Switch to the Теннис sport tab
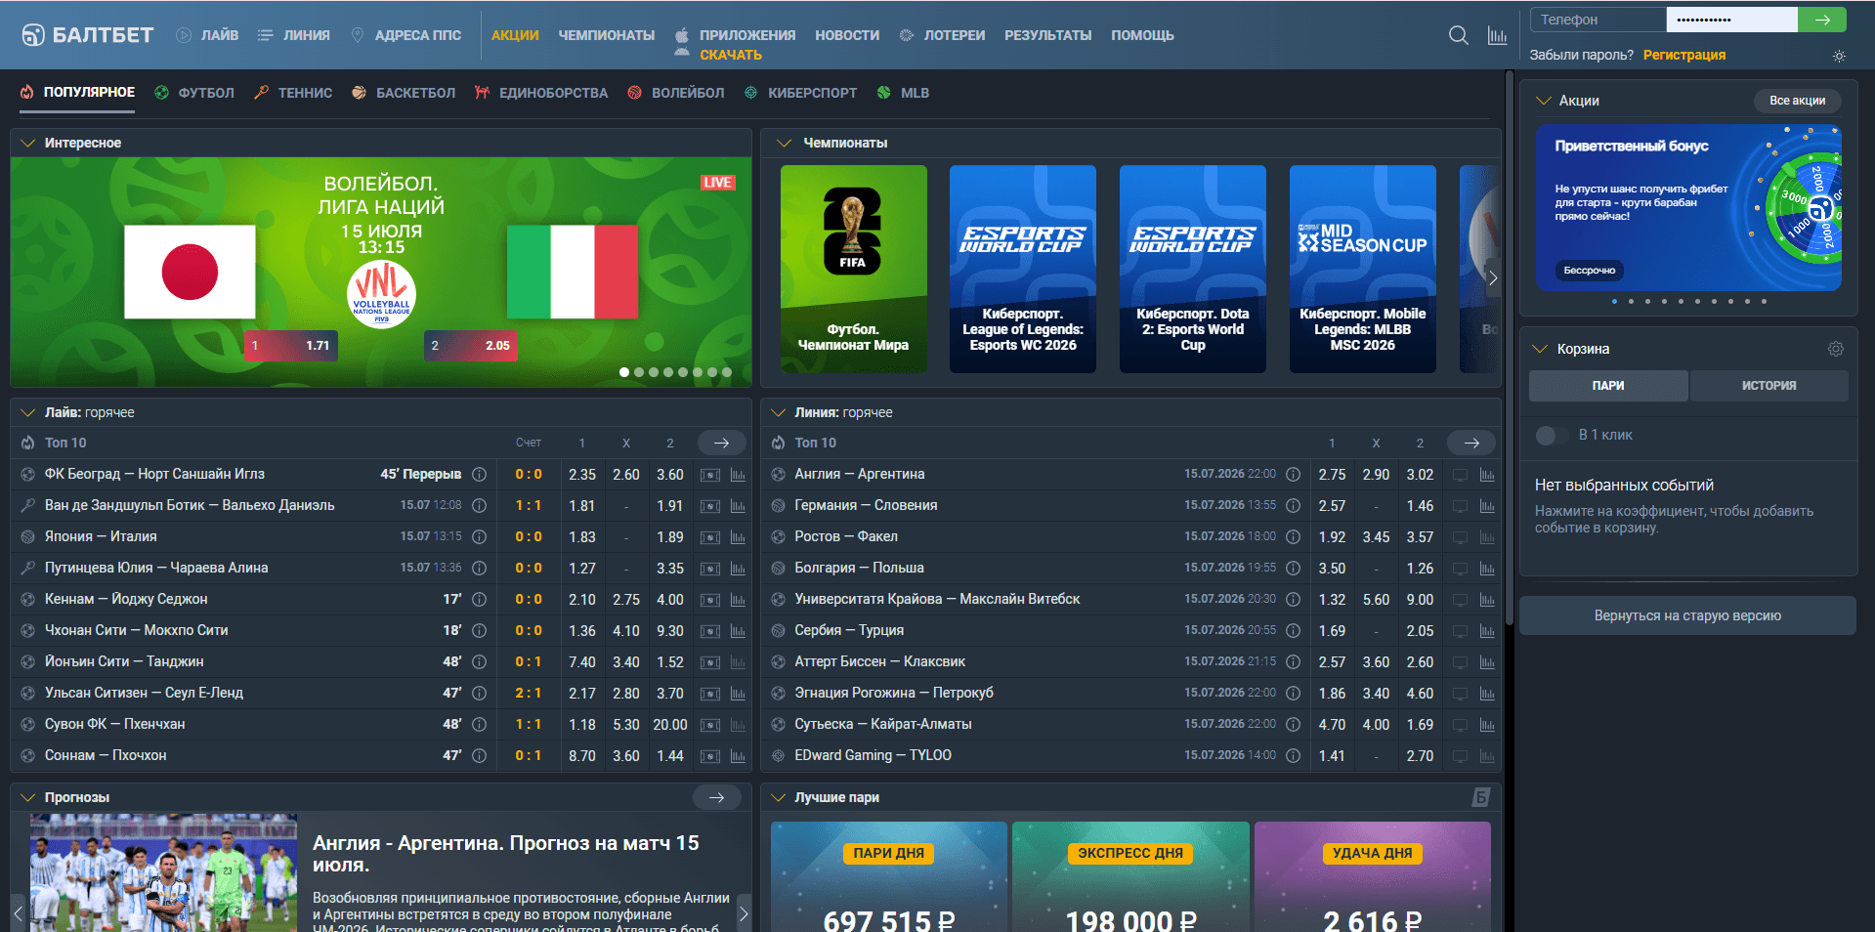The image size is (1875, 932). [293, 93]
